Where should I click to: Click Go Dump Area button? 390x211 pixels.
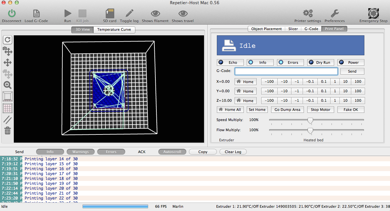coord(287,110)
